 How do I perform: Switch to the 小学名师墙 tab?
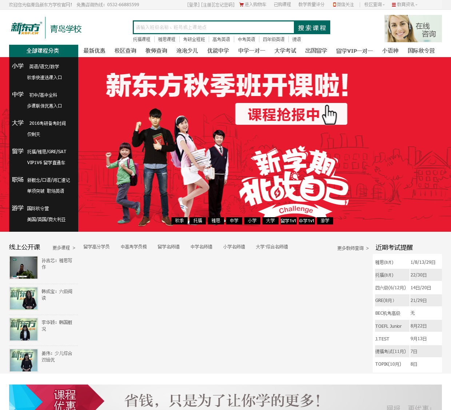click(234, 247)
